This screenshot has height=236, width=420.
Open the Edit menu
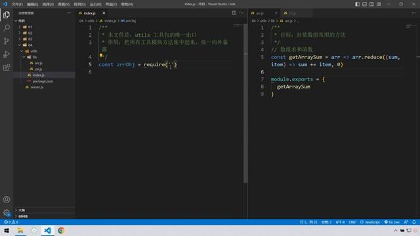33,5
